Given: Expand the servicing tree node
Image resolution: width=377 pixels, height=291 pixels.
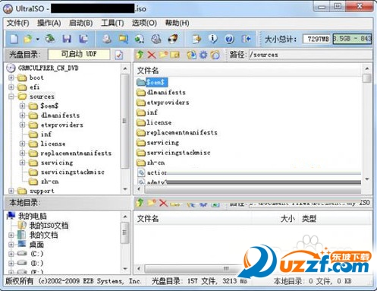Looking at the screenshot, I should coord(22,163).
